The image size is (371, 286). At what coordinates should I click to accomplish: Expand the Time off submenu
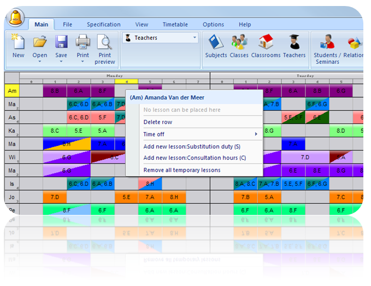(x=199, y=134)
